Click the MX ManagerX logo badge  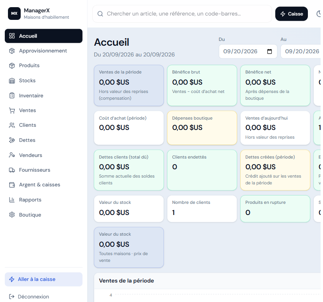click(14, 14)
